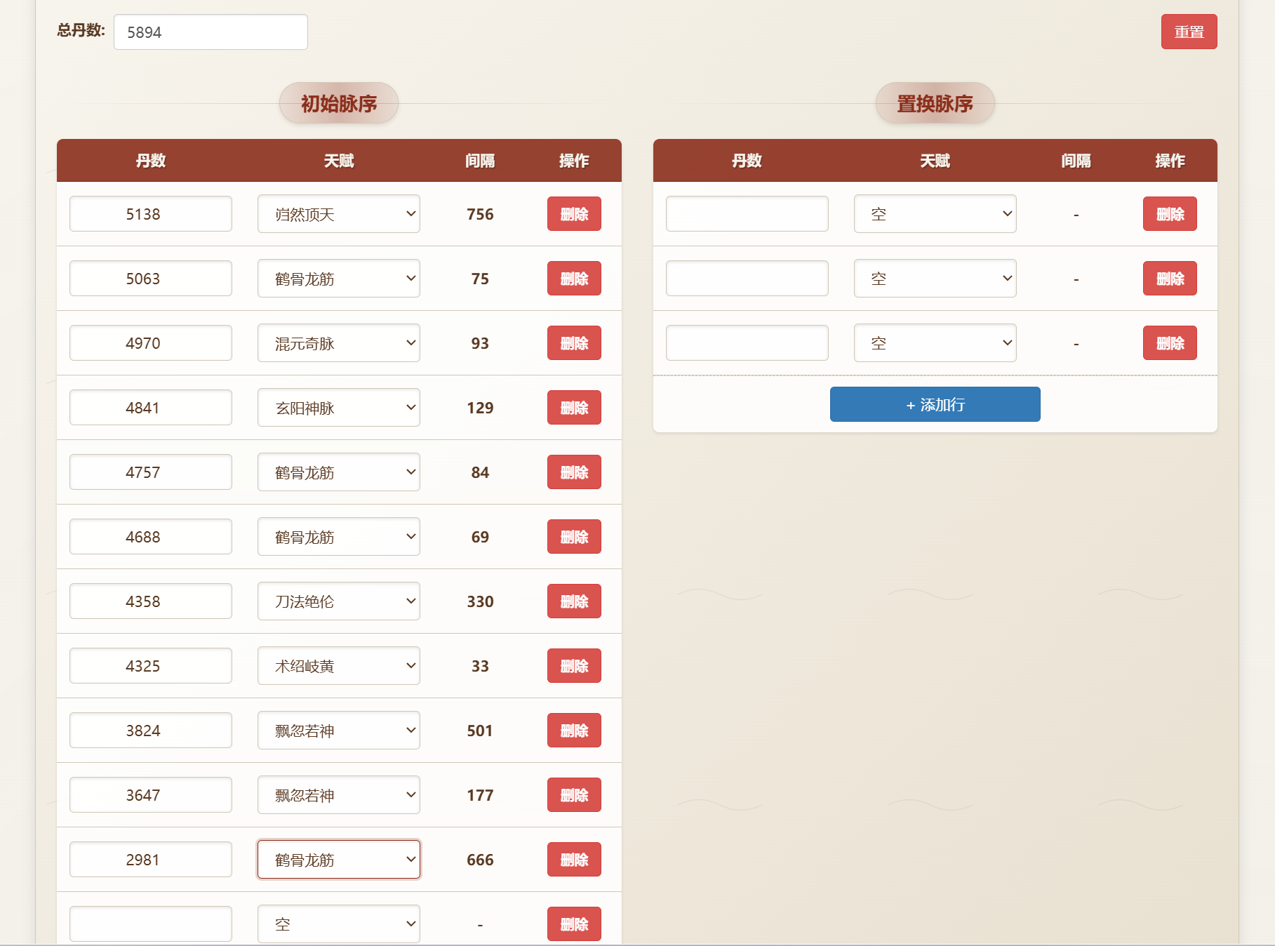Delete third empty row in 置换脉序

click(x=1169, y=343)
